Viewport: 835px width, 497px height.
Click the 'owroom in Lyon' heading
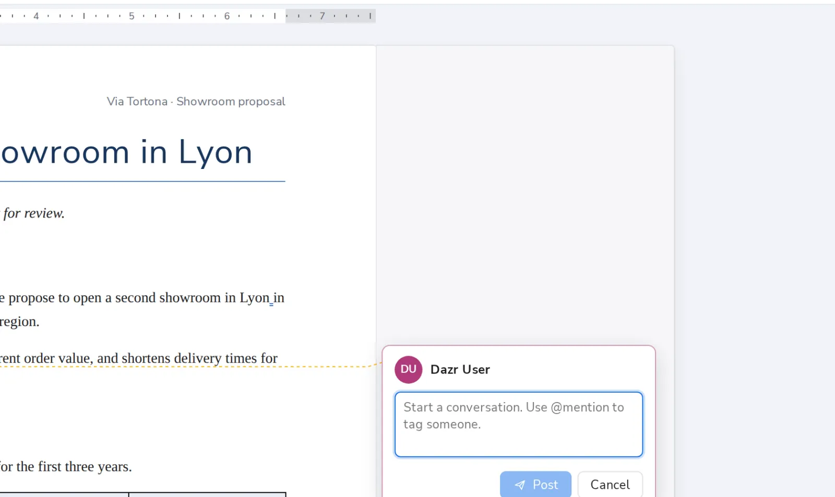click(126, 152)
